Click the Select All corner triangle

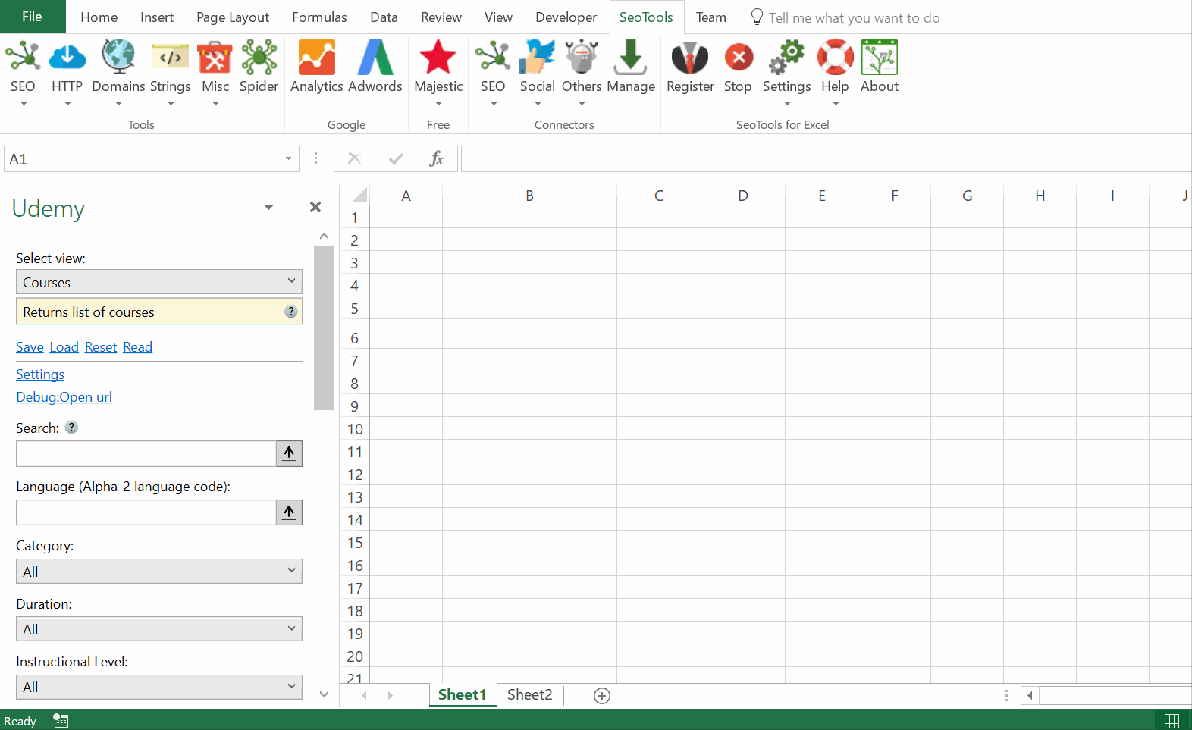pyautogui.click(x=359, y=195)
